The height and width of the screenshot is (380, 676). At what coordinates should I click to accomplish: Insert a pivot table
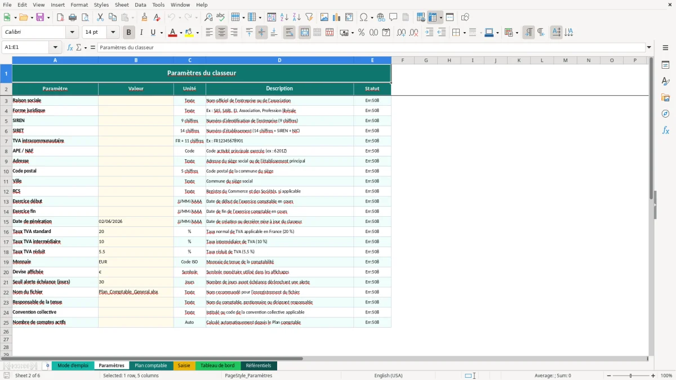tap(349, 17)
